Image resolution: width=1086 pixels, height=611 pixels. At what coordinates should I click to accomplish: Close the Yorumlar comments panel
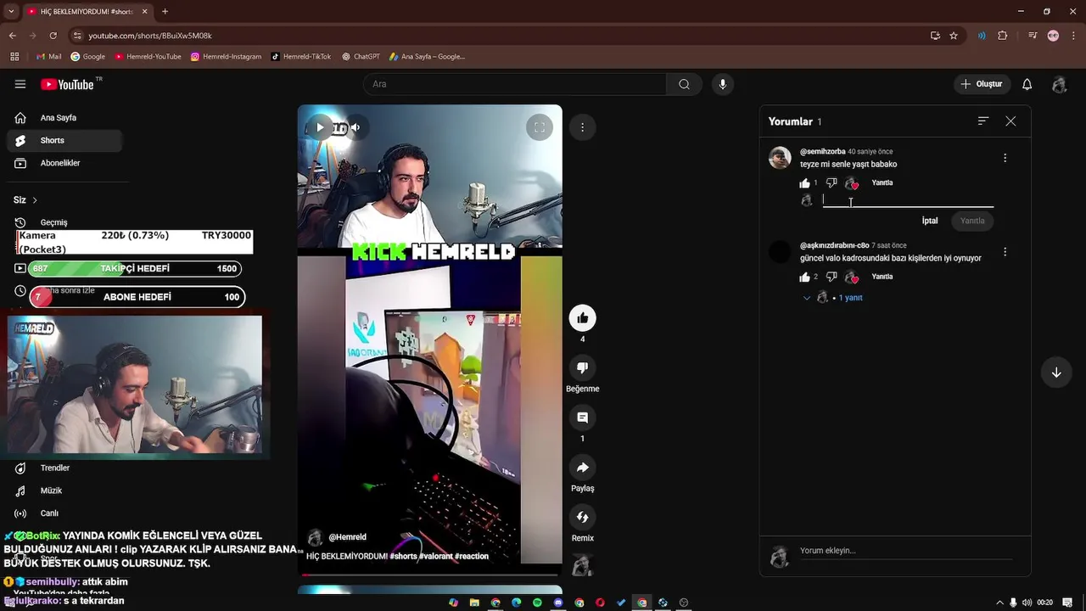coord(1010,121)
